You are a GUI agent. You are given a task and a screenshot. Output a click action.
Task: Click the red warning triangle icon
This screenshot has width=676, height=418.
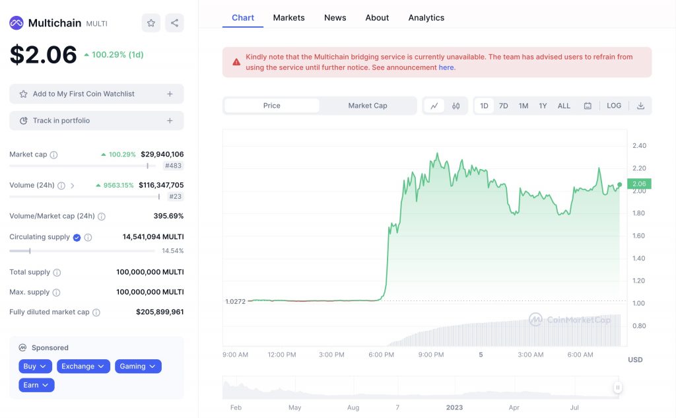236,62
